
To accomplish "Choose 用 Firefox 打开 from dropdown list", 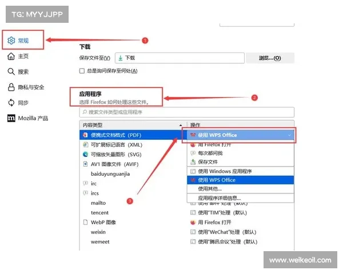I will pyautogui.click(x=241, y=144).
